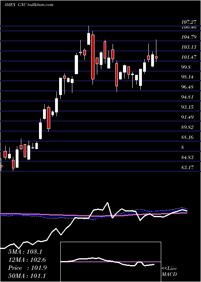This screenshot has width=201, height=282.
Task: Click the Price : 101.9 readout
Action: tap(27, 268)
